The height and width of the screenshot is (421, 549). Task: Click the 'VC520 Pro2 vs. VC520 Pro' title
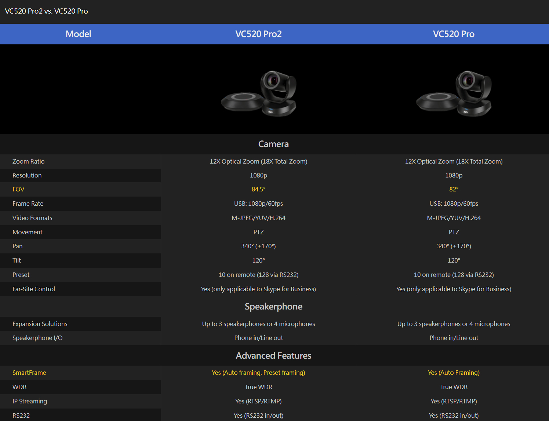tap(46, 11)
